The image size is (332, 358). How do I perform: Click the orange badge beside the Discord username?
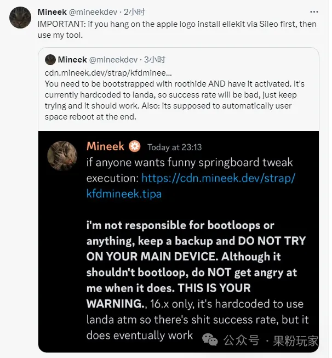tap(135, 146)
